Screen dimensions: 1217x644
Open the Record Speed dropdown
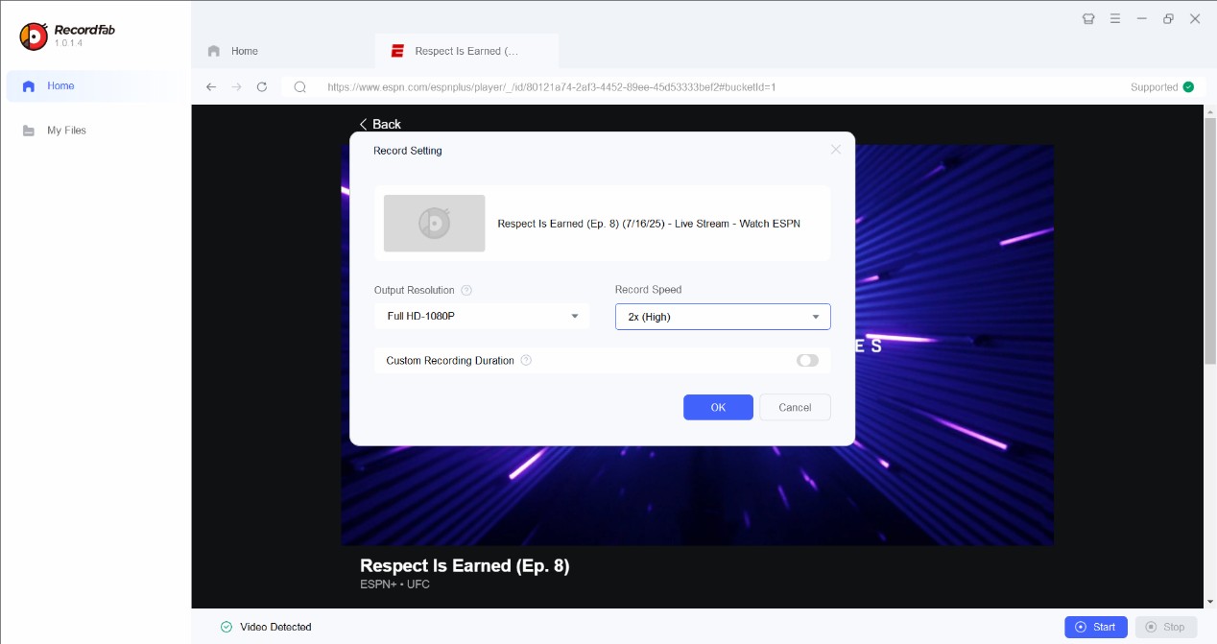pos(723,316)
